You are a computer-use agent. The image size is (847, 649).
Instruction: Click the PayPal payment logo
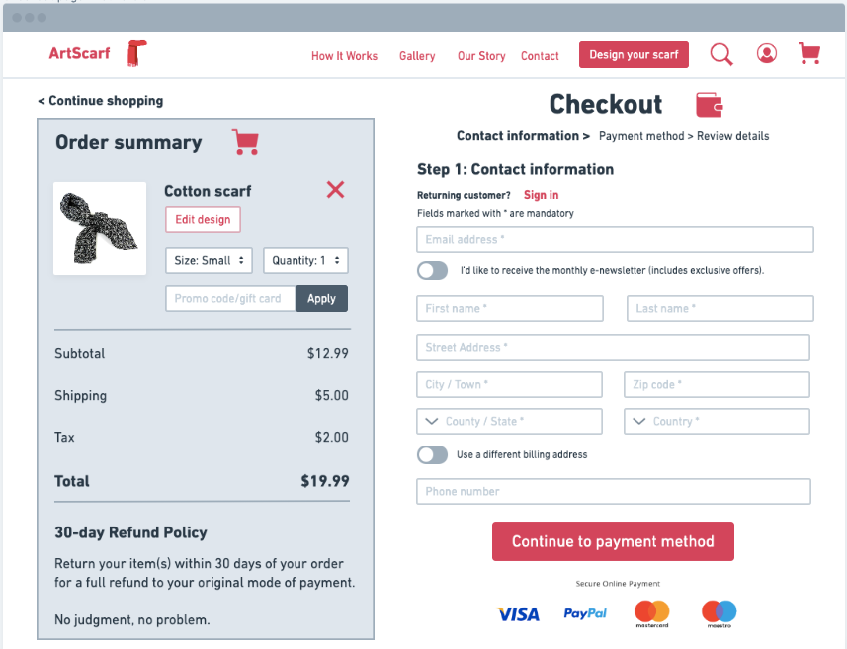pos(585,613)
